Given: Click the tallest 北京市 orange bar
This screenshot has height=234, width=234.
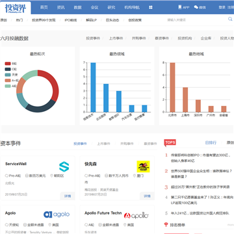Looking at the screenshot, I should tap(172, 87).
